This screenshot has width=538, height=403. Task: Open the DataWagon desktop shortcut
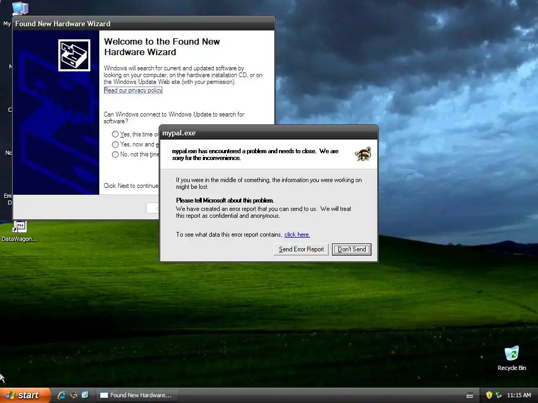(x=19, y=231)
